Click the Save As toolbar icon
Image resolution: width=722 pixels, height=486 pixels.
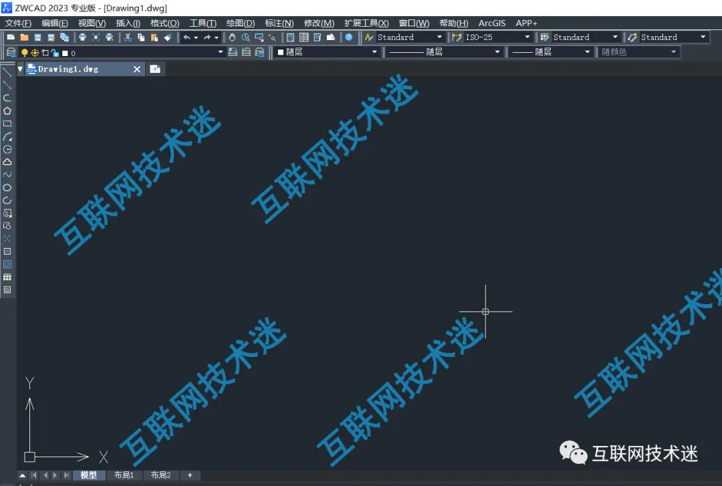coord(51,37)
